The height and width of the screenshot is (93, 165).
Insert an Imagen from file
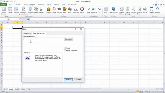pos(16,10)
